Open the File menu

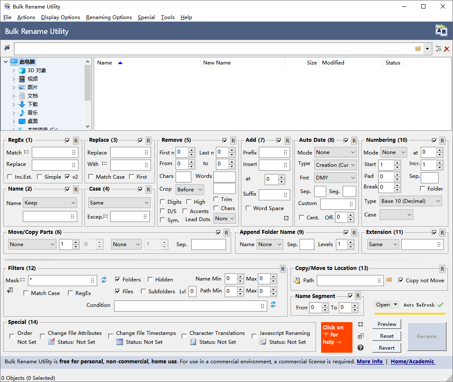click(7, 17)
